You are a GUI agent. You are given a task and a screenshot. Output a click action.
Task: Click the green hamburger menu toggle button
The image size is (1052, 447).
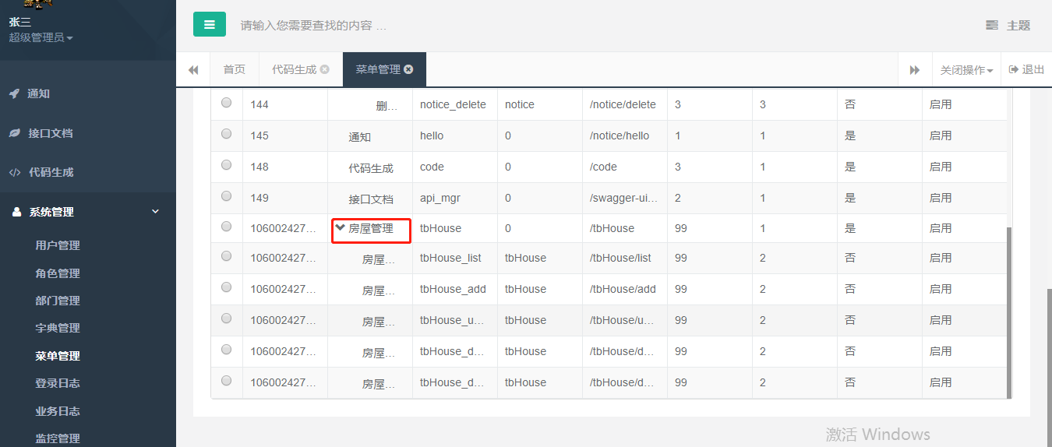pyautogui.click(x=210, y=24)
